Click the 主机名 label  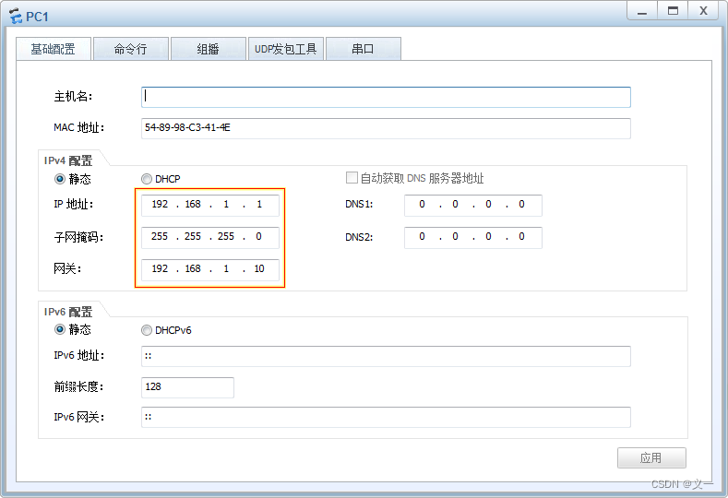[x=73, y=97]
